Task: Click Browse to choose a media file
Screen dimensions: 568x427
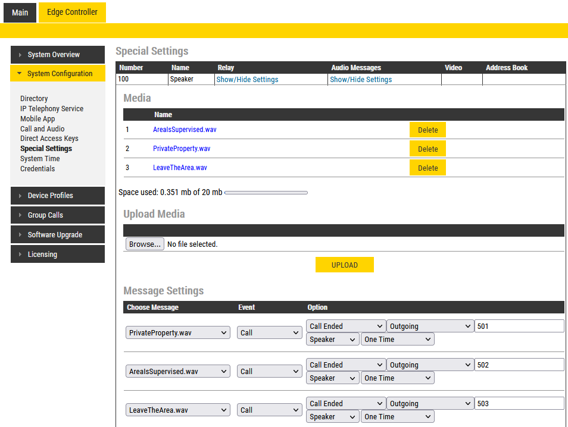Action: point(145,244)
